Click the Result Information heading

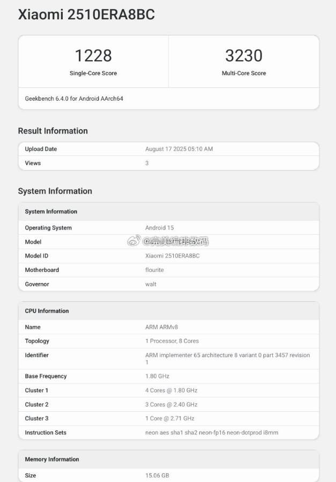pos(53,131)
